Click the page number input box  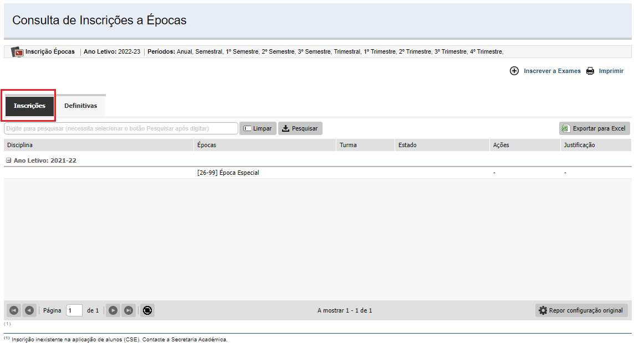(74, 310)
